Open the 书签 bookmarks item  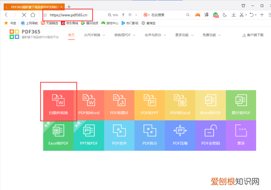pyautogui.click(x=10, y=23)
